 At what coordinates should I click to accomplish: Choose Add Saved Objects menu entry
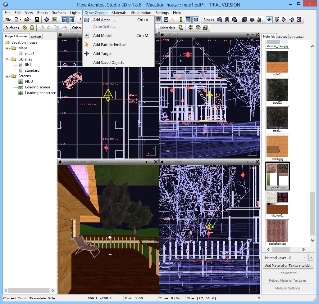coord(119,63)
